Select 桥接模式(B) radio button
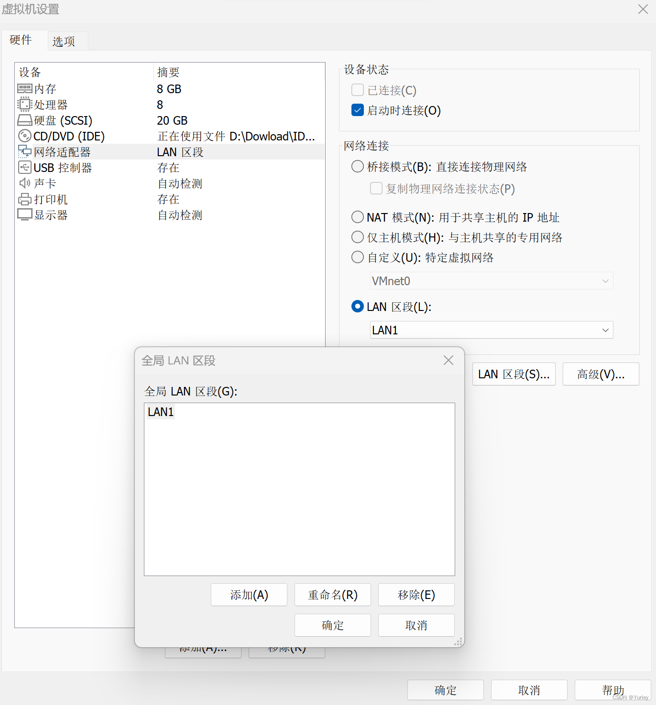 (358, 167)
